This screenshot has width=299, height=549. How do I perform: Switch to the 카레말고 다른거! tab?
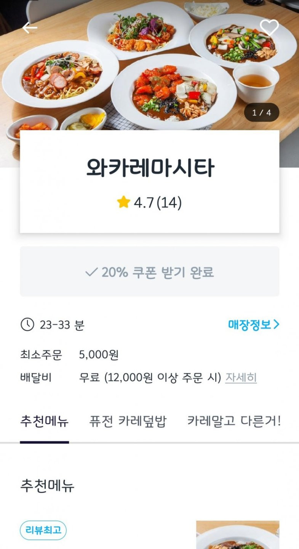point(234,422)
